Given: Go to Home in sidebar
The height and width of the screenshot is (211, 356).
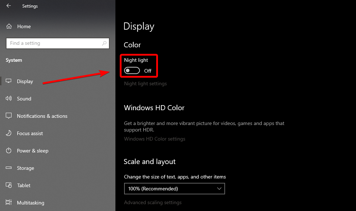Looking at the screenshot, I should click(x=24, y=27).
